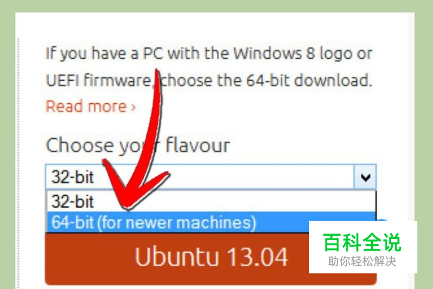433x289 pixels.
Task: Click the Choose your flavour heading
Action: pos(138,145)
